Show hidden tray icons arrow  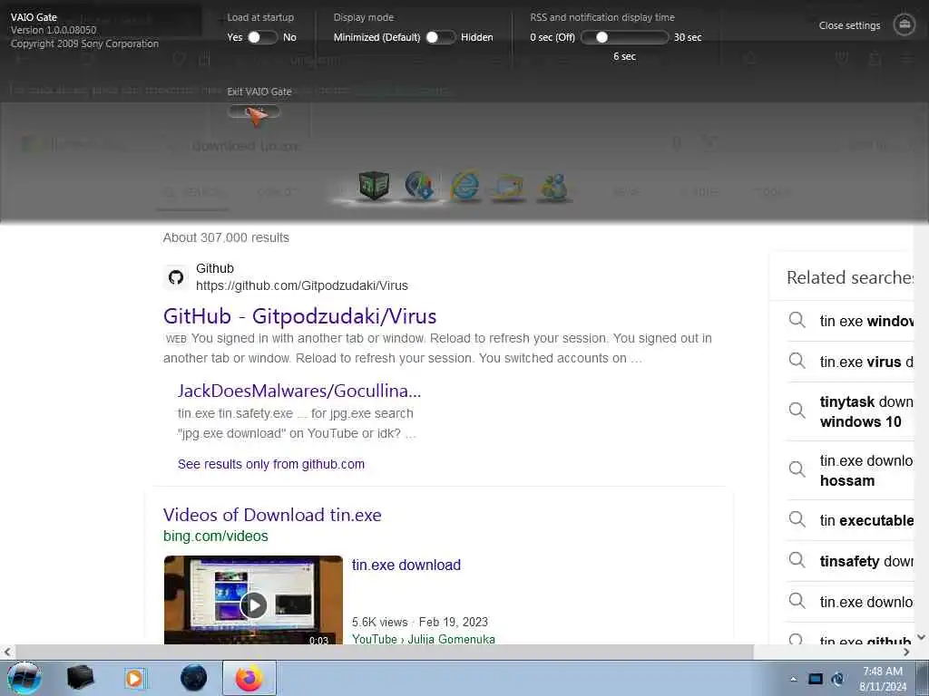(x=793, y=679)
